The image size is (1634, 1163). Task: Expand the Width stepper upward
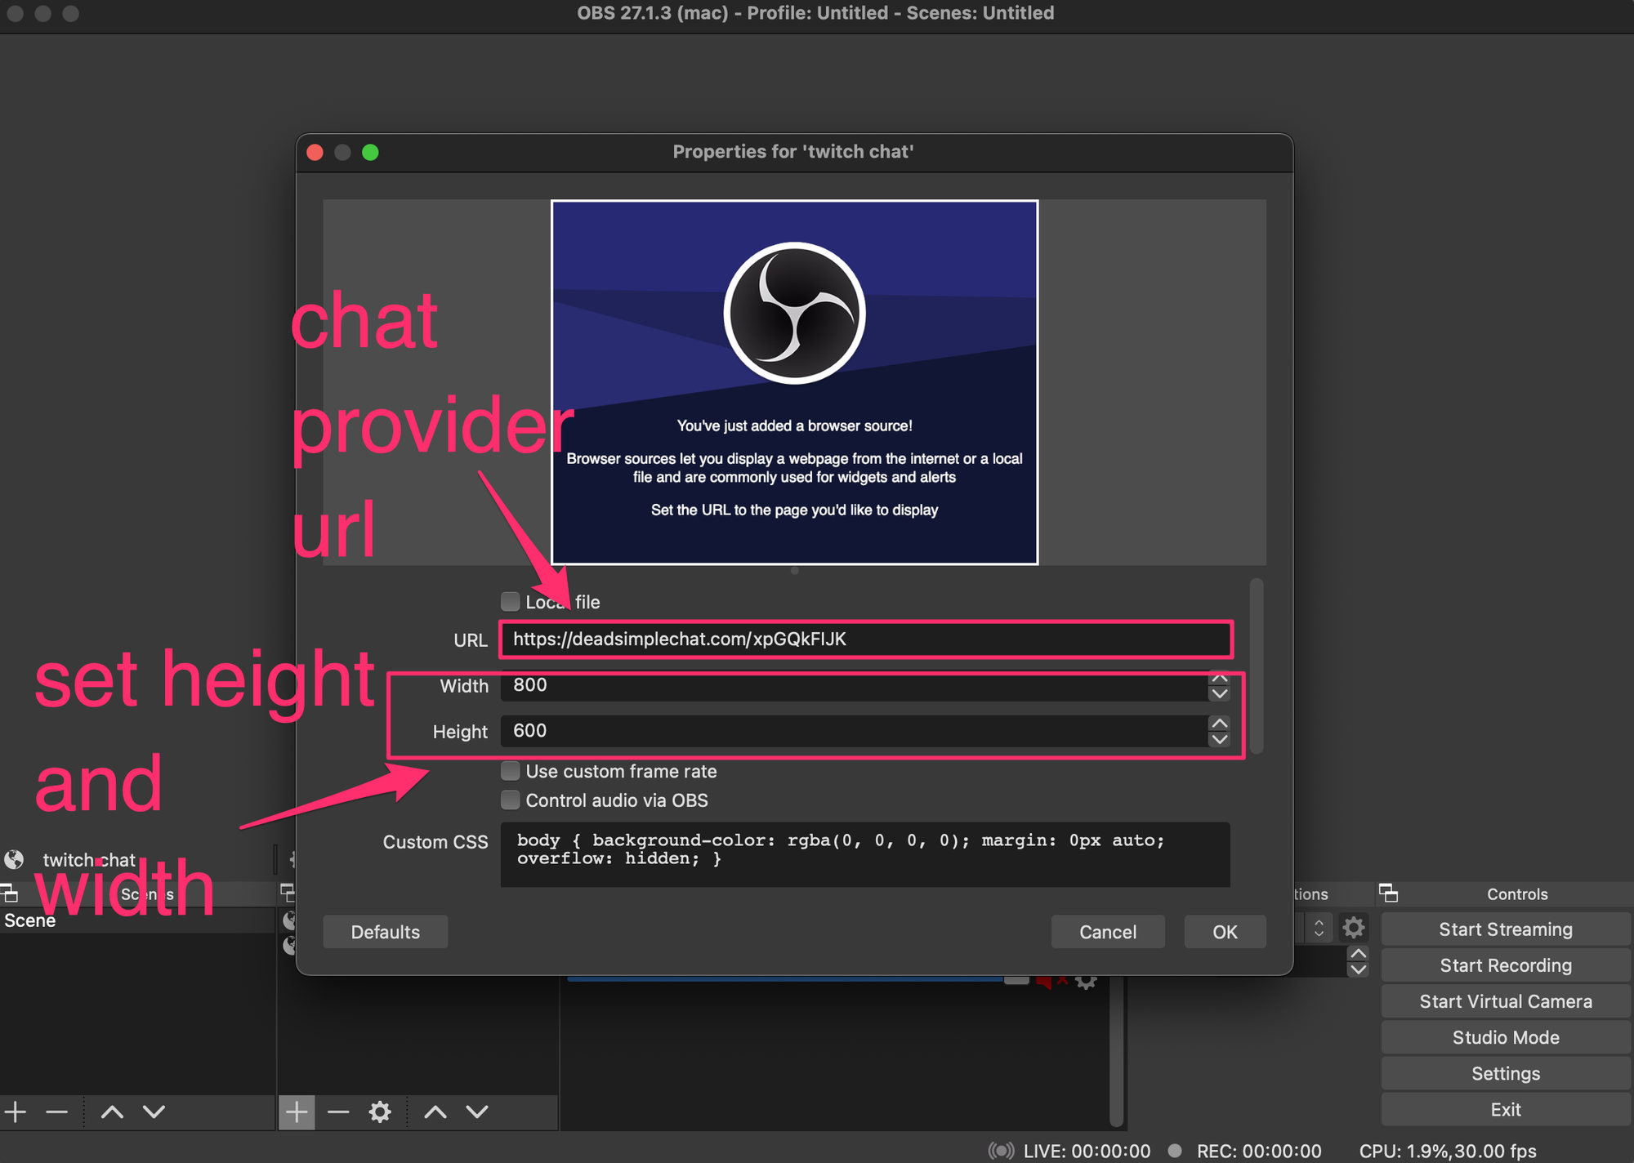1220,677
